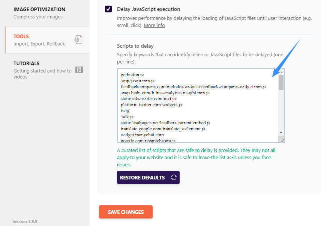Click the document-gear Import/Export icon beside TOOLS
The height and width of the screenshot is (226, 321).
tap(78, 40)
